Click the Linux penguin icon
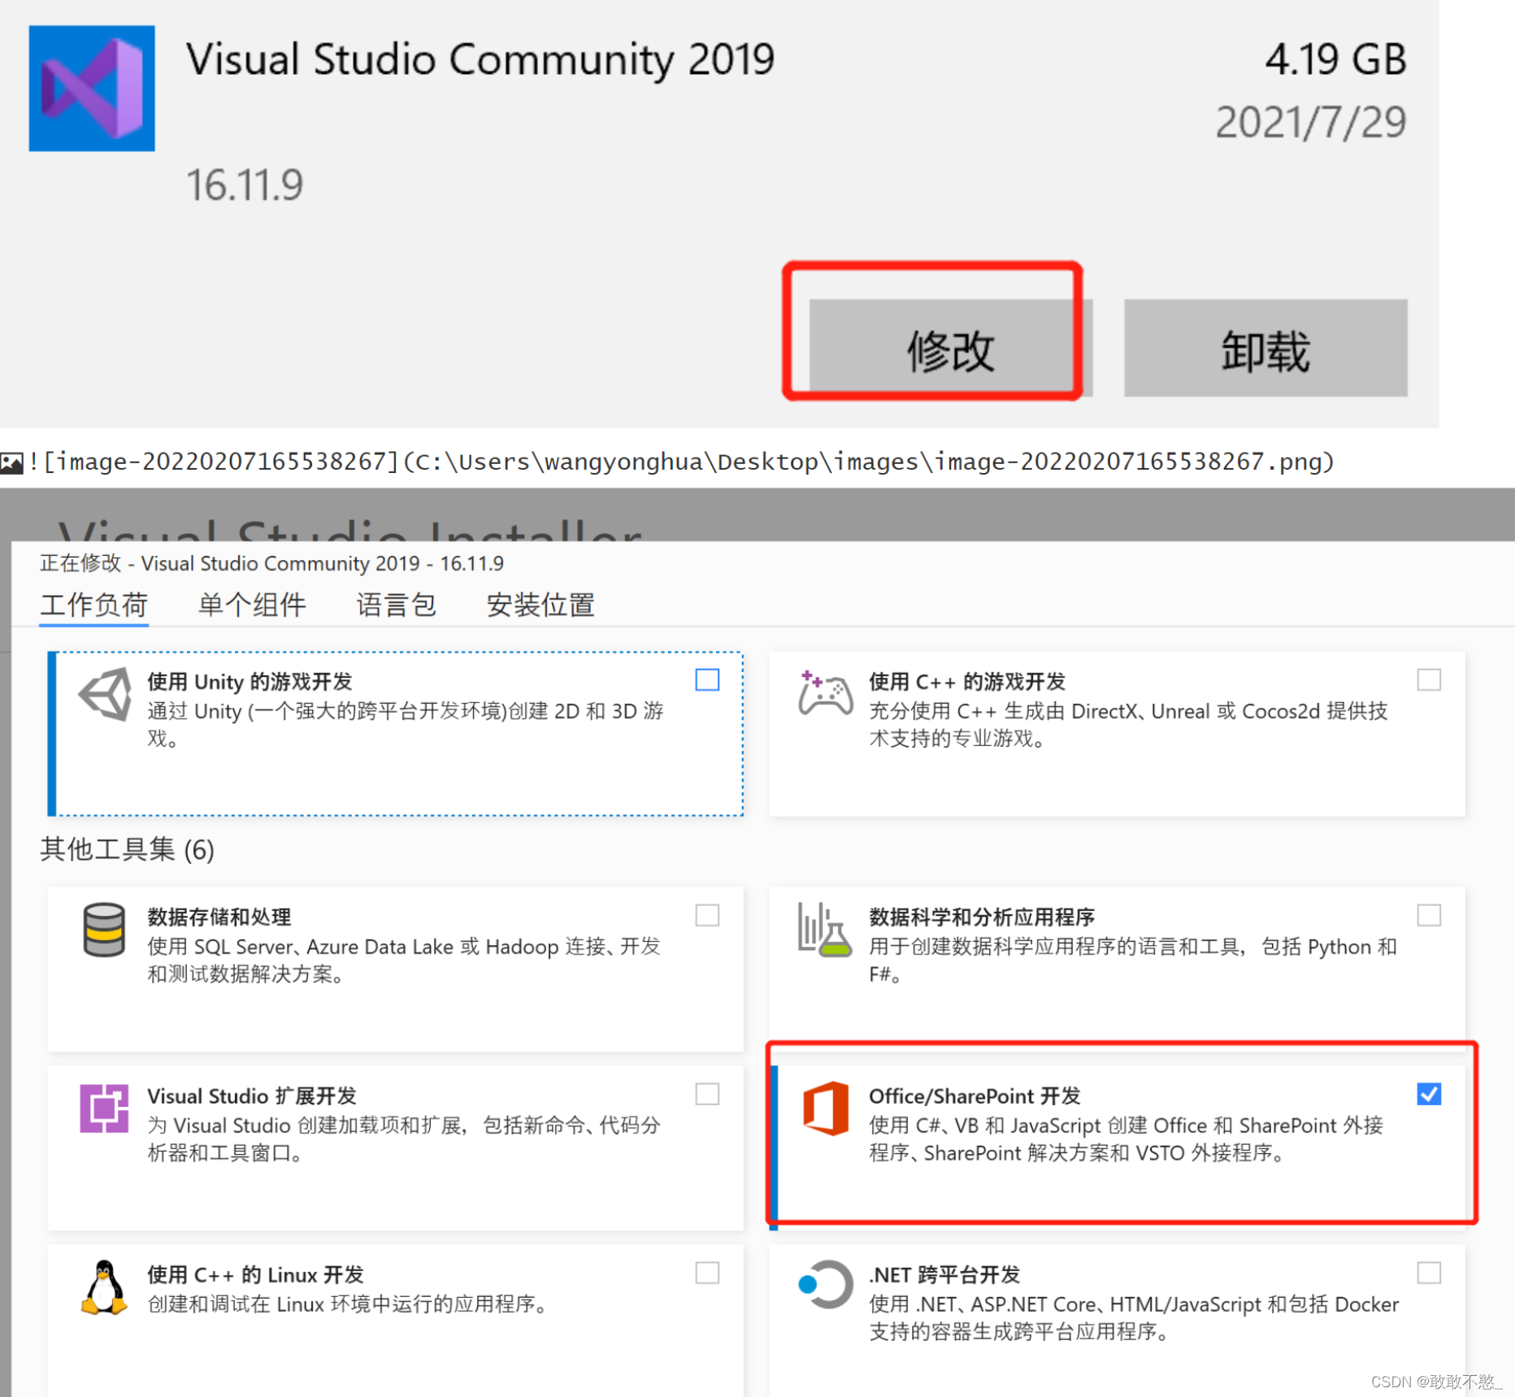Screen dimensions: 1515x1397 pos(104,1287)
